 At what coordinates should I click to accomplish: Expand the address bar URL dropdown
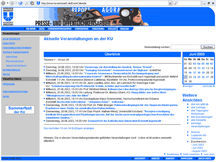(170, 3)
